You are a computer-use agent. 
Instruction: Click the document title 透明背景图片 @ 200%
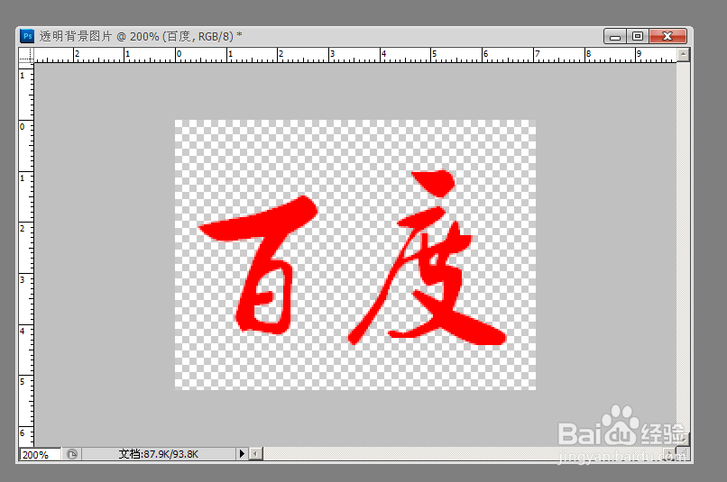point(99,36)
